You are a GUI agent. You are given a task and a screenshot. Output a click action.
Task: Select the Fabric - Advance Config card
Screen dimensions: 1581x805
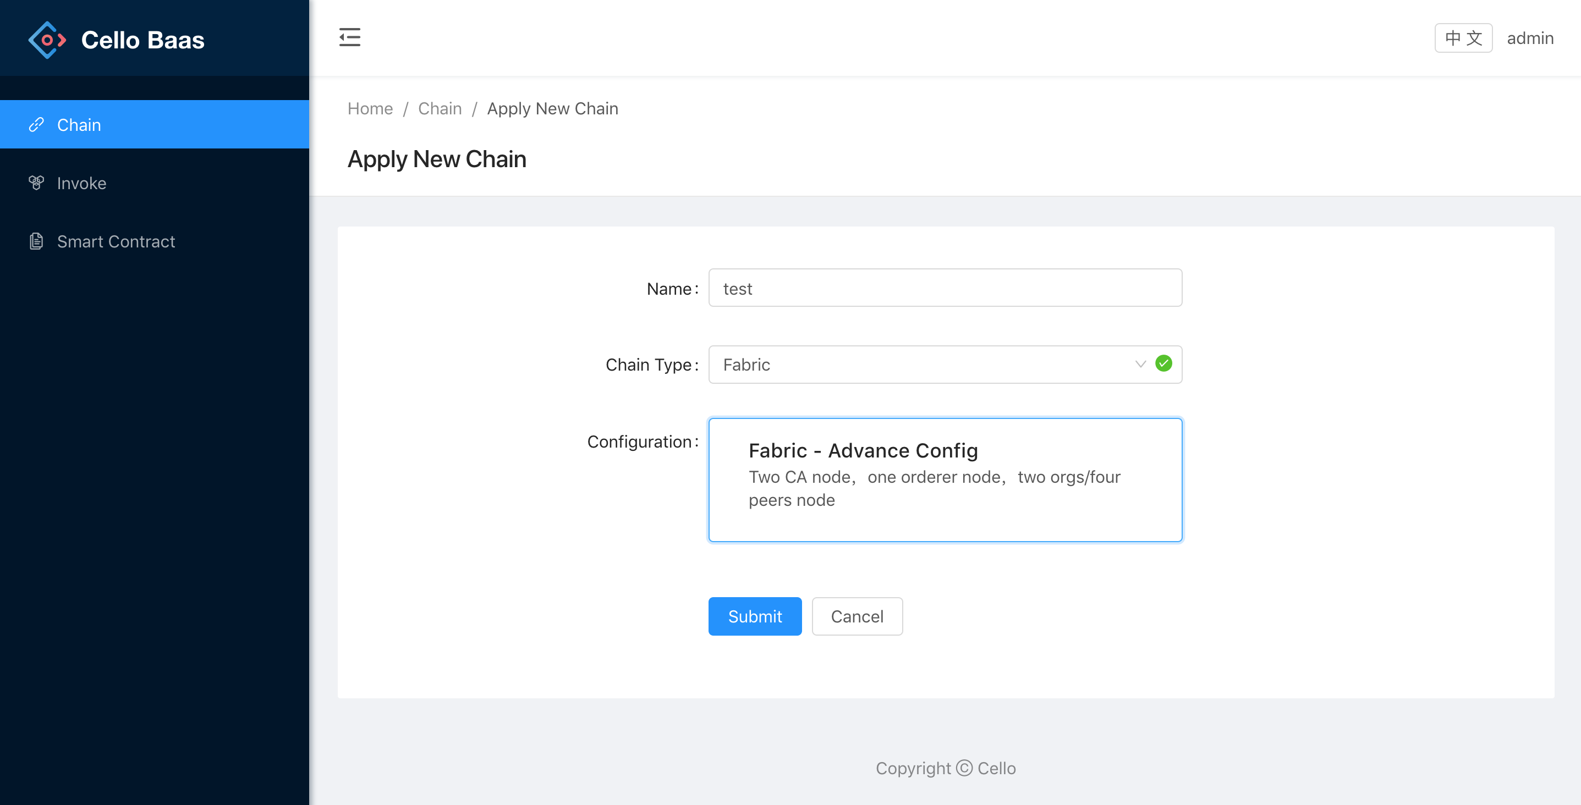point(945,480)
